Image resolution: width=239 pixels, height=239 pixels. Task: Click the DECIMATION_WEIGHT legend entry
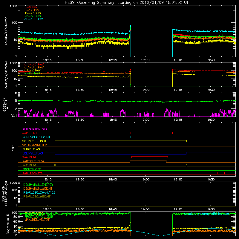(x=38, y=189)
